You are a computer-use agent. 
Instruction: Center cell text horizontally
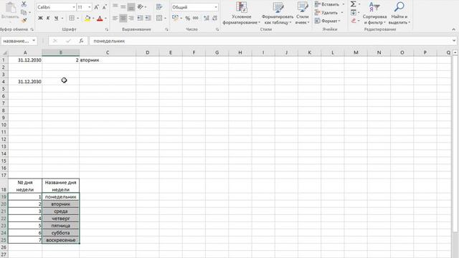tap(123, 18)
